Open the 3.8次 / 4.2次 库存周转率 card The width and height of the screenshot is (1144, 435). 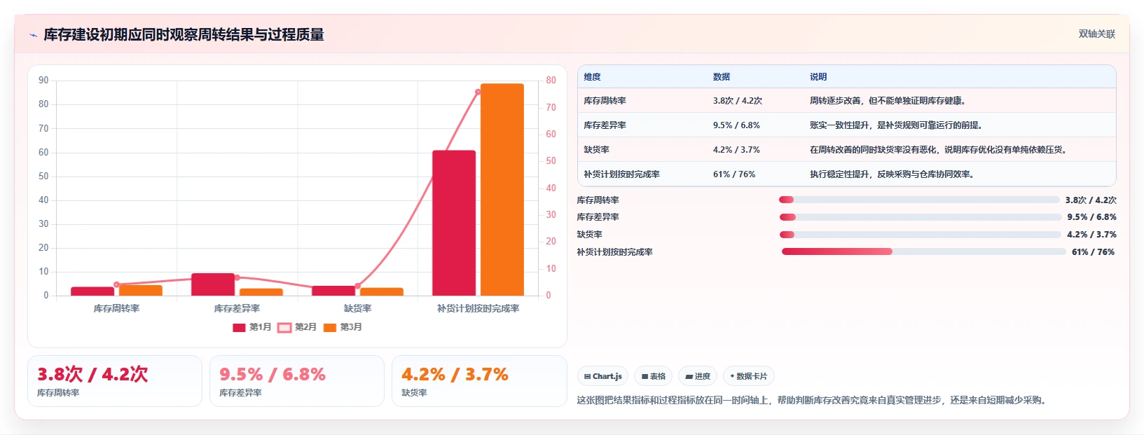[115, 381]
